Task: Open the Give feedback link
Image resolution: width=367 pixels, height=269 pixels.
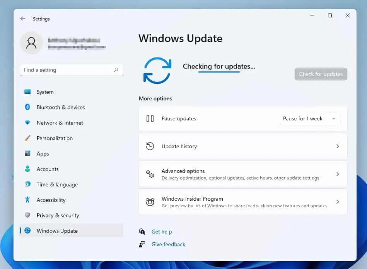Action: pos(168,244)
